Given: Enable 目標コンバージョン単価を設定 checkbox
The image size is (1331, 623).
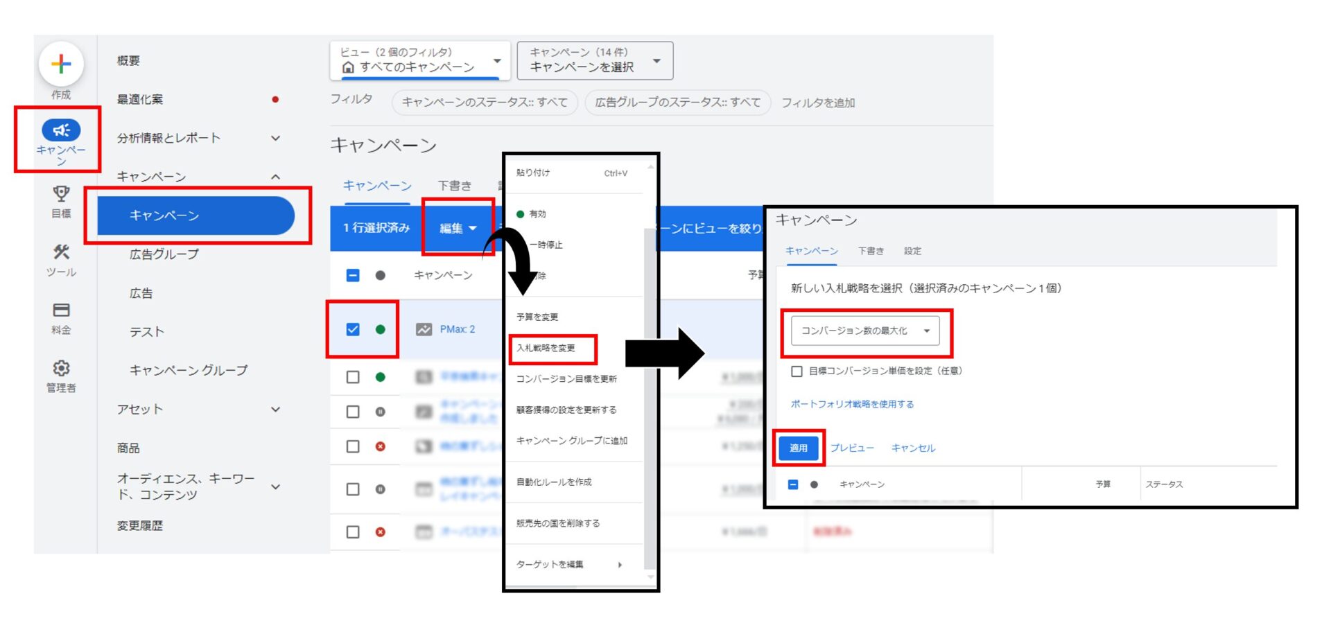Looking at the screenshot, I should coord(797,371).
